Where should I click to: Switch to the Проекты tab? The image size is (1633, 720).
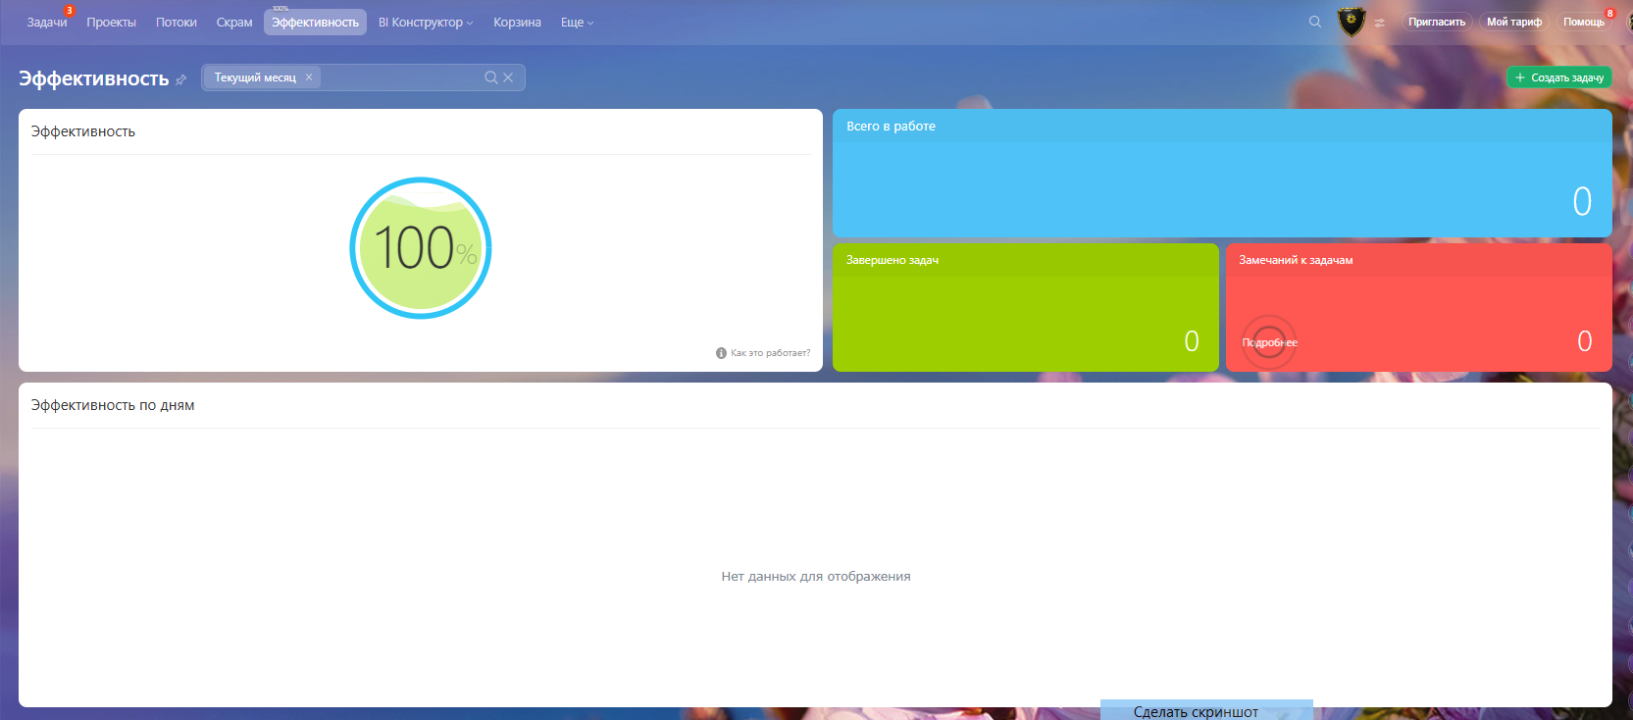coord(111,23)
